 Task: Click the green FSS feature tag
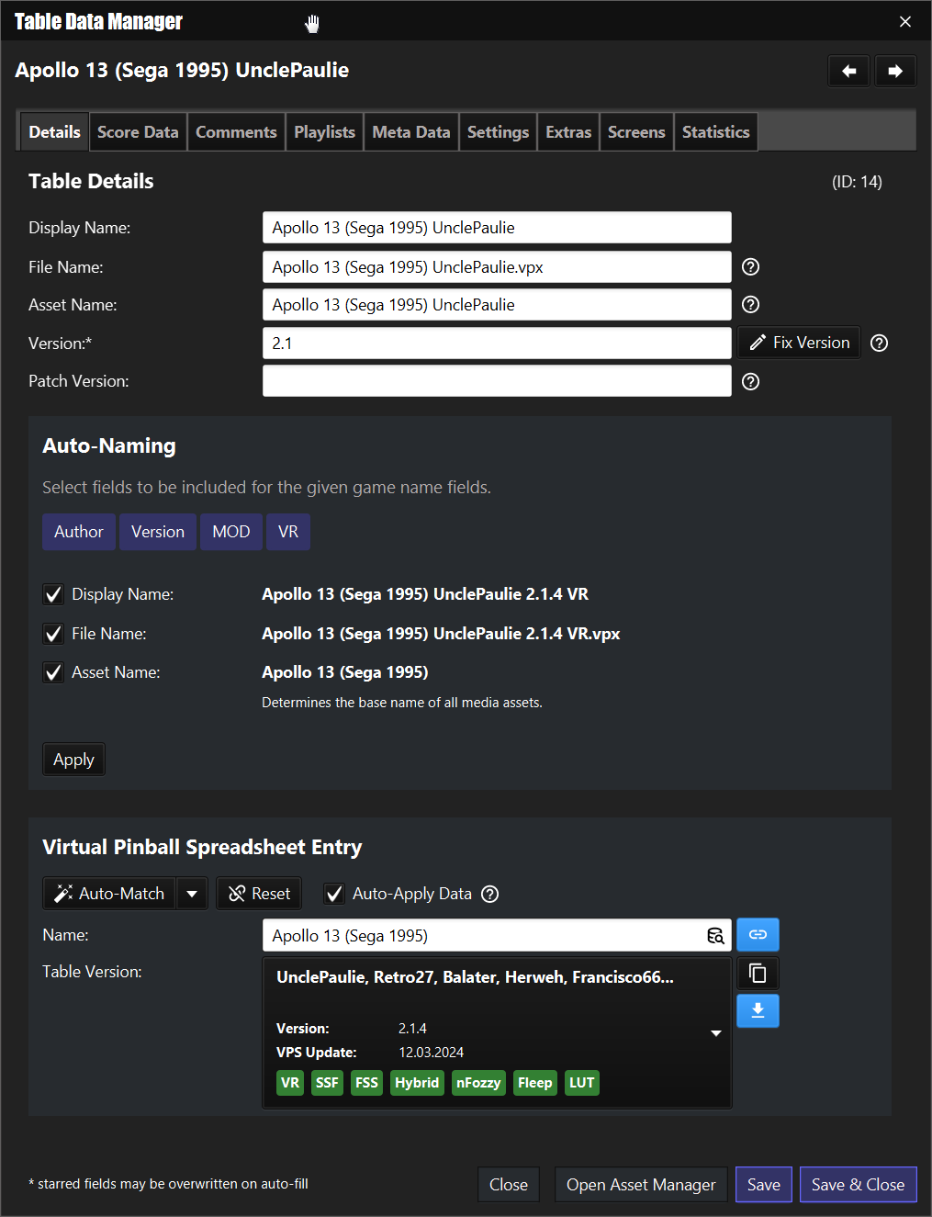point(366,1083)
